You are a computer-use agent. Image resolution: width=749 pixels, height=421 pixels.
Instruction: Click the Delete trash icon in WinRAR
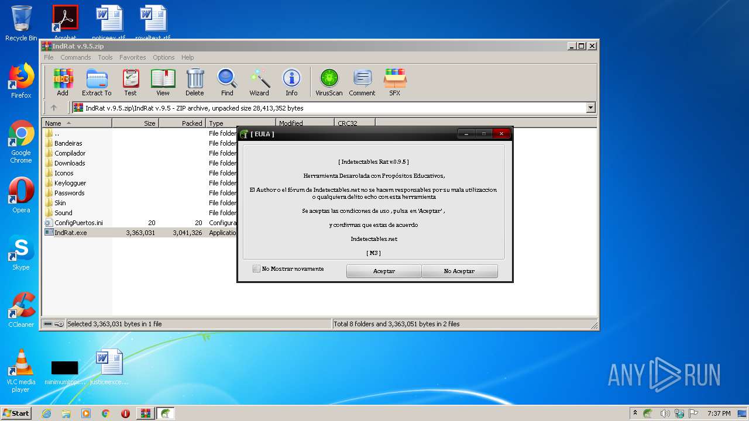pos(195,82)
